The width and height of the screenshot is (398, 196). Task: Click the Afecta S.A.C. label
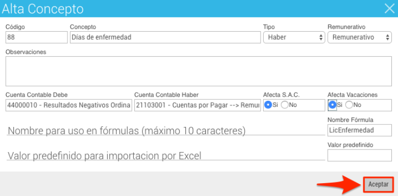tap(282, 95)
